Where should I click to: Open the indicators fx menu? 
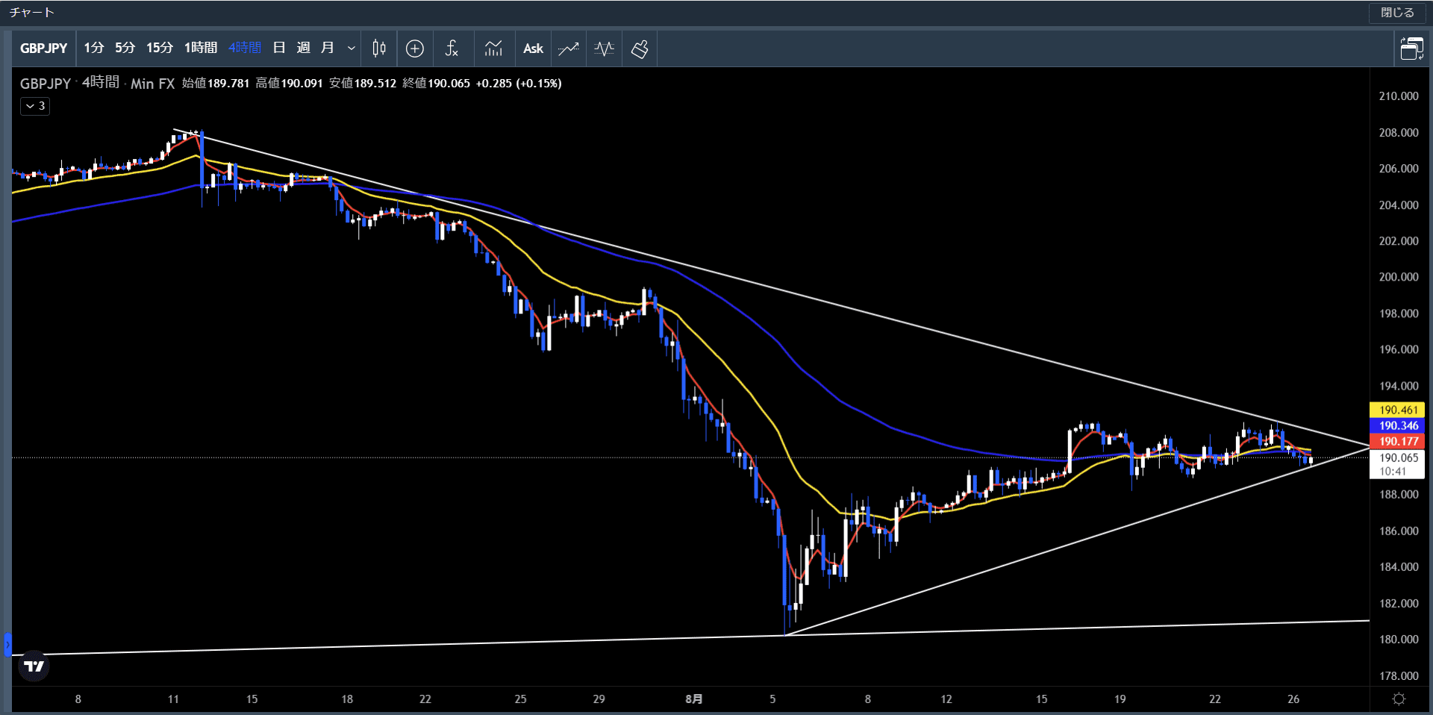tap(452, 49)
